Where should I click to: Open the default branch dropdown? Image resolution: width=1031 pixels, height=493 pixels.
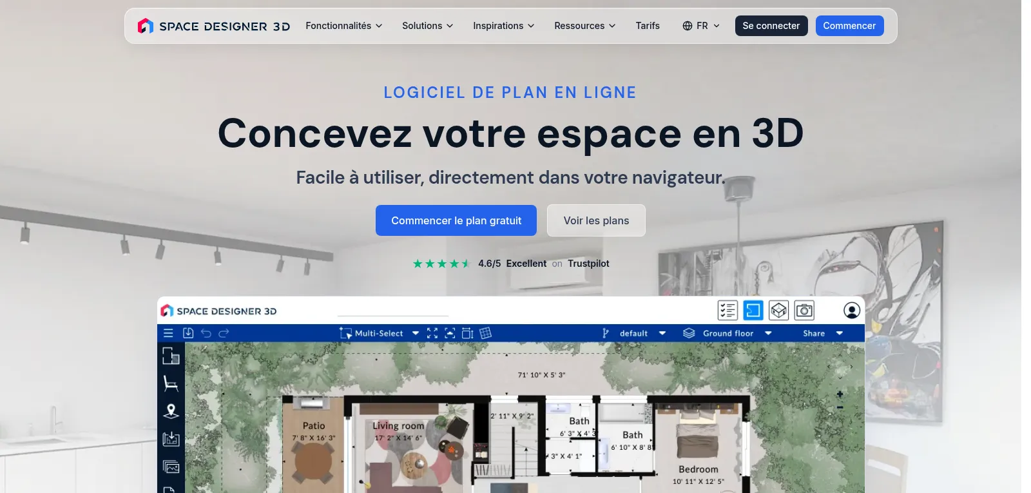[634, 333]
